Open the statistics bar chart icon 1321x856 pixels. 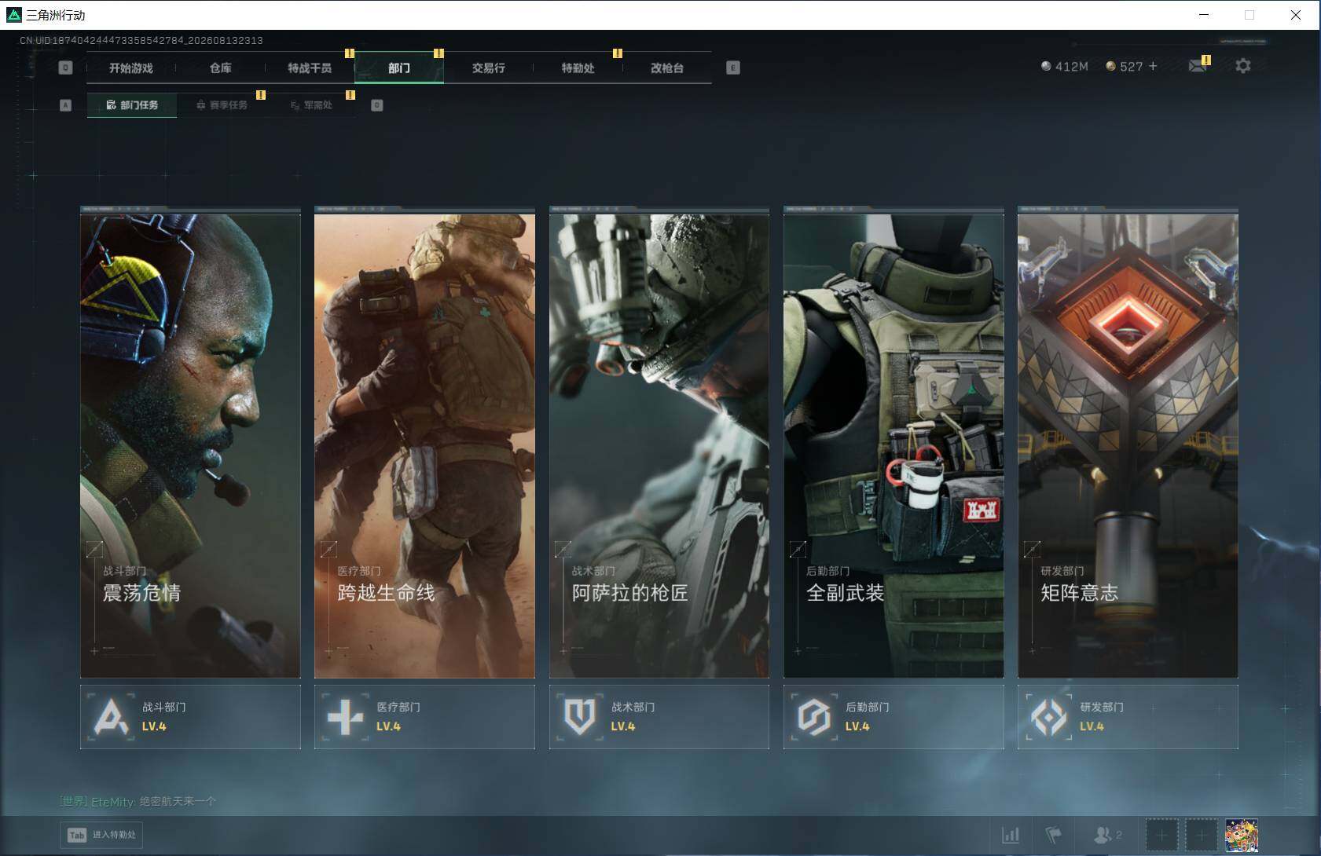click(x=1011, y=835)
